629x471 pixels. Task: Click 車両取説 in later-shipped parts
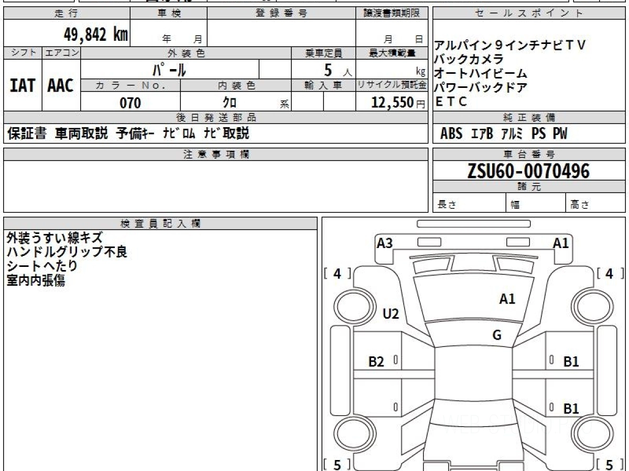point(81,133)
